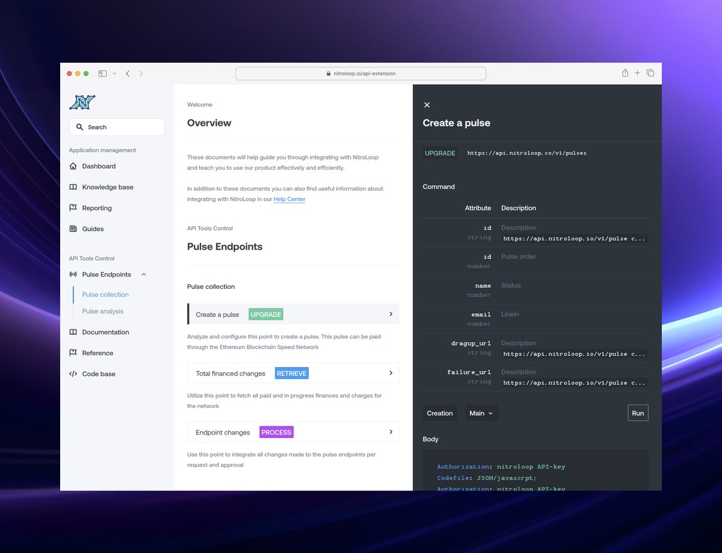Viewport: 722px width, 553px height.
Task: Click the Knowledge base book icon
Action: coord(73,187)
